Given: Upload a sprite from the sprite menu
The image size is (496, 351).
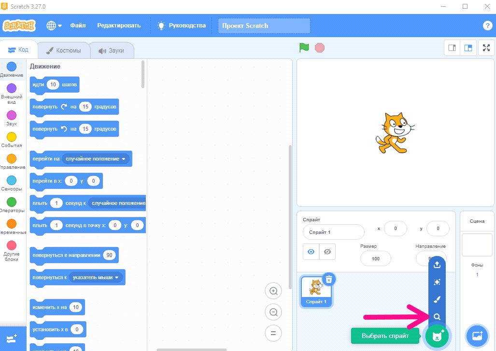Looking at the screenshot, I should click(x=437, y=264).
